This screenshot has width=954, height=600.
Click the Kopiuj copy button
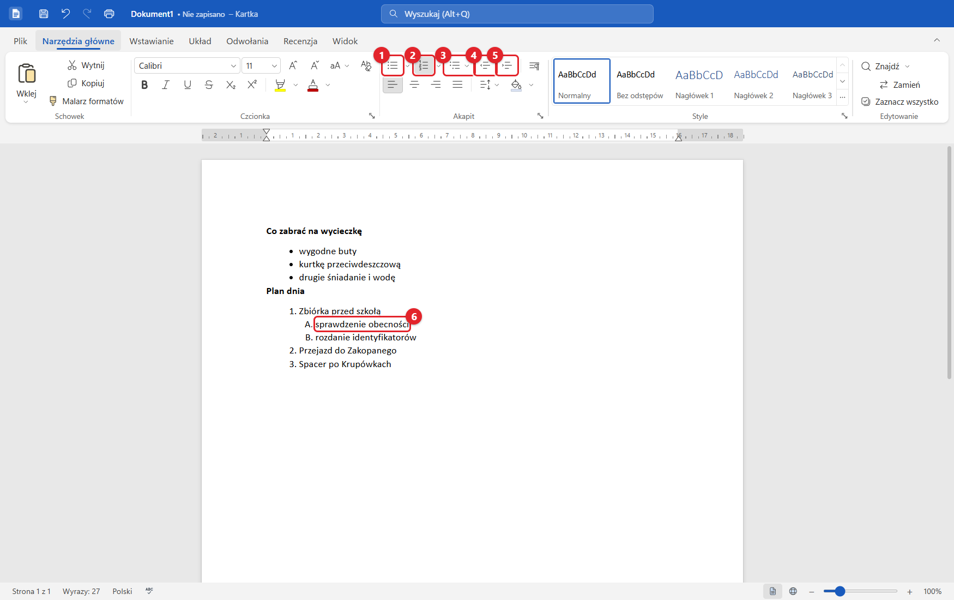pos(86,83)
